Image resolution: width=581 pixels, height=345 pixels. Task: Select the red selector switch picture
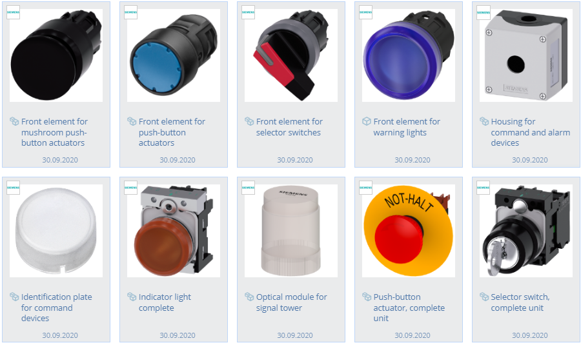(291, 55)
